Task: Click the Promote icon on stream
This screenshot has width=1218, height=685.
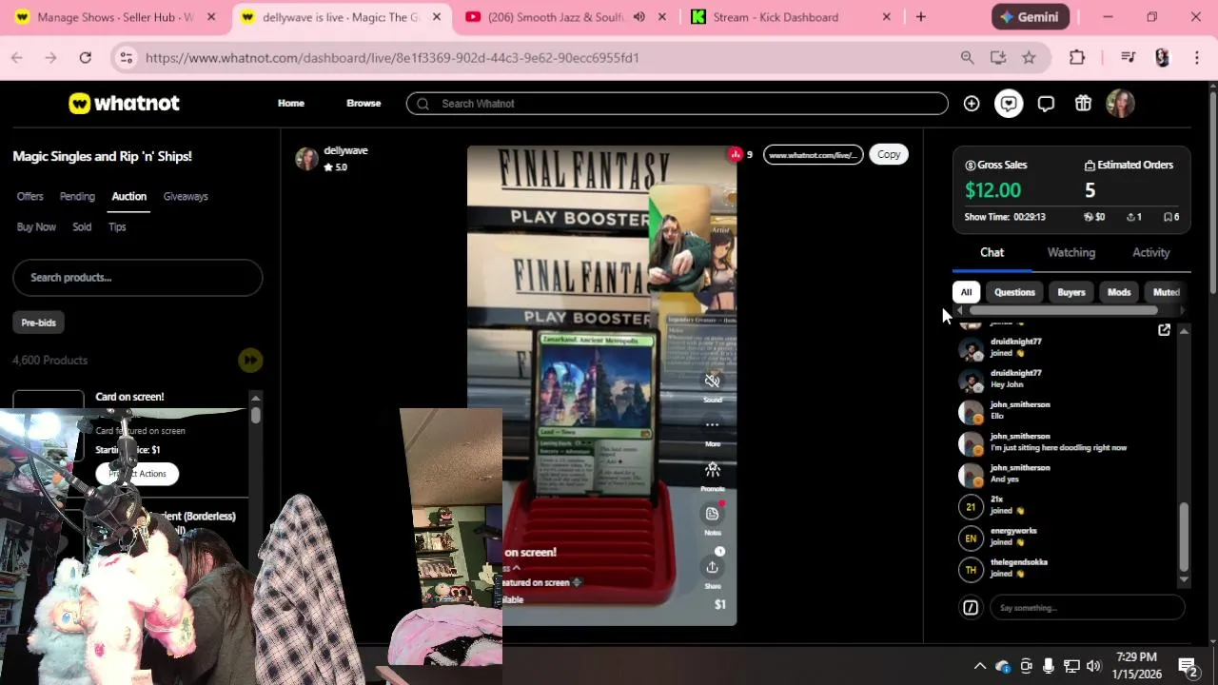Action: (x=712, y=469)
